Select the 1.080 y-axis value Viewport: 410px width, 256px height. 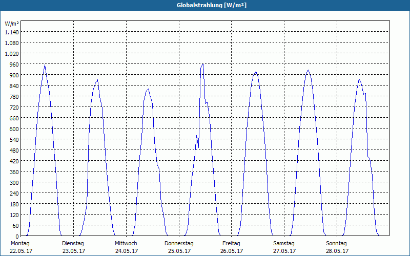(x=12, y=43)
